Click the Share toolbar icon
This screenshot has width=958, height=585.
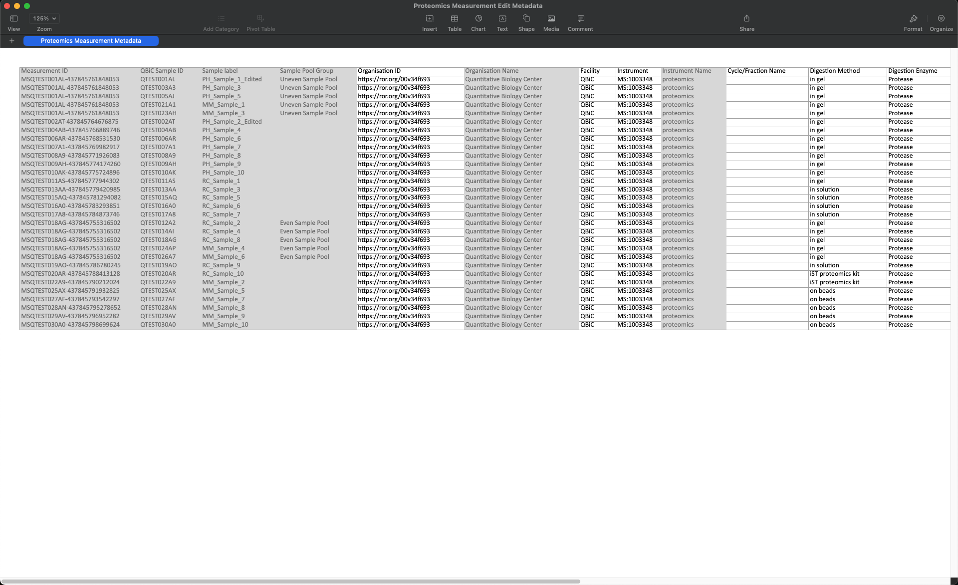(x=746, y=18)
